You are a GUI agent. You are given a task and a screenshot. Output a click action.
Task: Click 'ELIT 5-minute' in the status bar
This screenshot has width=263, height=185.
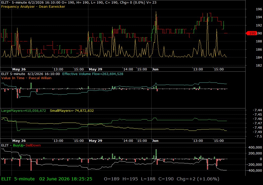click(x=18, y=179)
